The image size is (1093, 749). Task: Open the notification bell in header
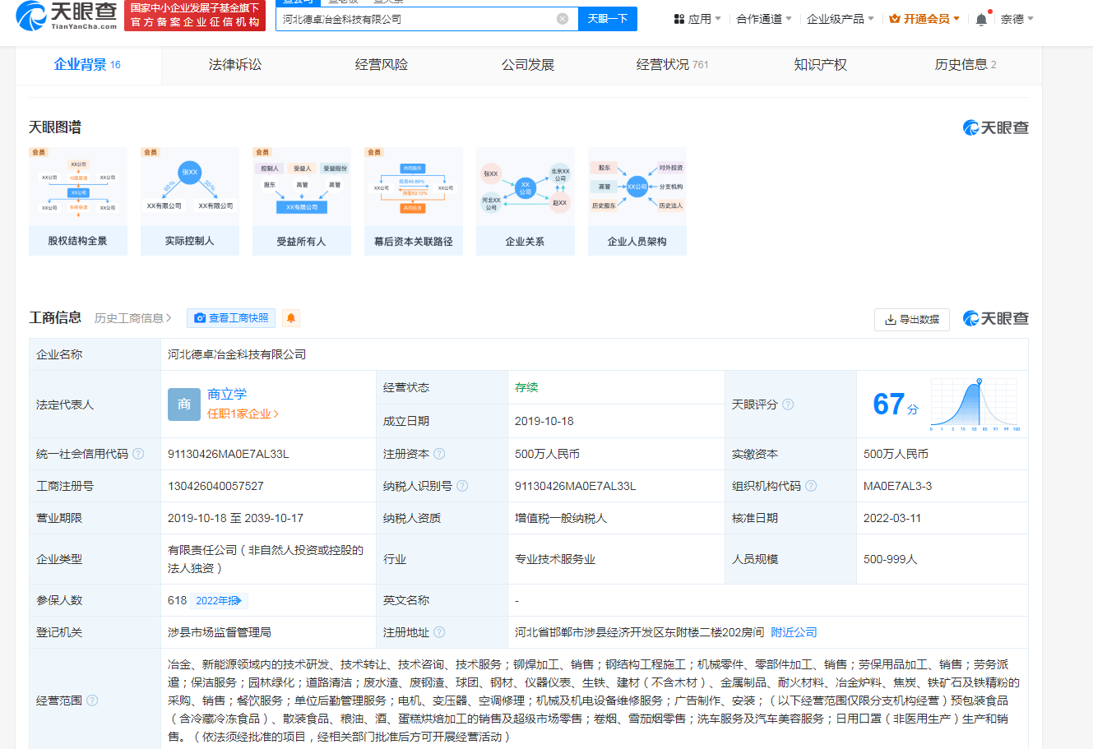click(x=981, y=19)
